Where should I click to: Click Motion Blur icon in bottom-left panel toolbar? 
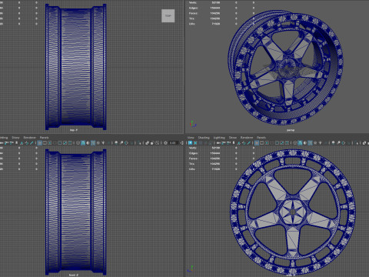click(x=121, y=143)
